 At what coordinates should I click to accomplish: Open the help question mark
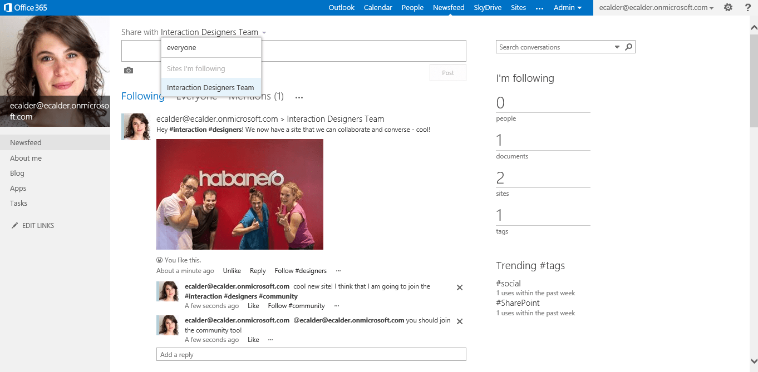point(747,8)
